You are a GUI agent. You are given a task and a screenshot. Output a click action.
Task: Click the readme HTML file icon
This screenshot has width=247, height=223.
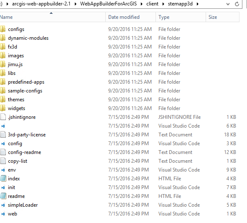click(x=3, y=196)
